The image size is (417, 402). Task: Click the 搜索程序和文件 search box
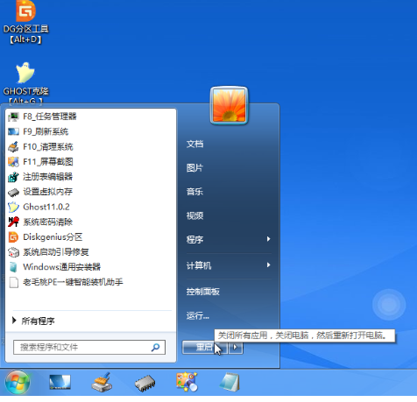(x=89, y=348)
